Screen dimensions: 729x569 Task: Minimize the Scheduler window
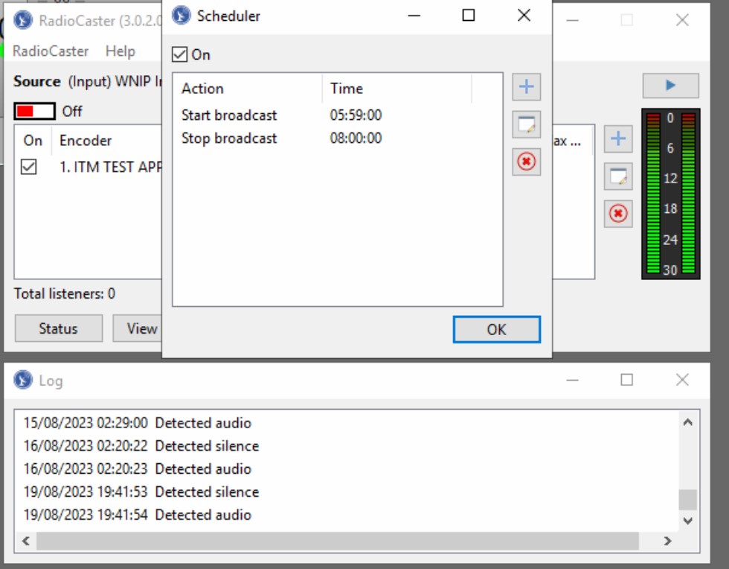click(414, 16)
